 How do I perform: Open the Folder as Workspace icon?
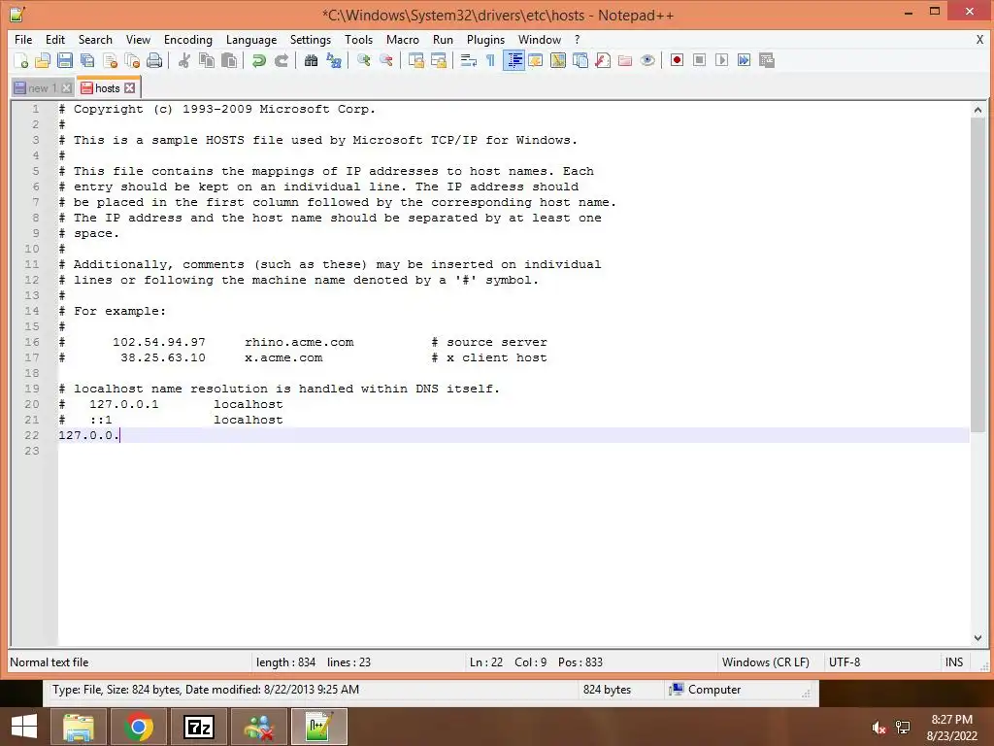coord(625,60)
